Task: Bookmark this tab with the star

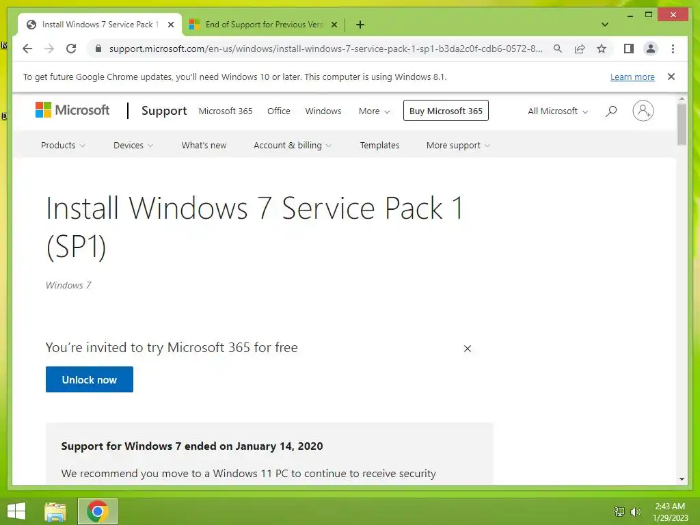Action: 602,49
